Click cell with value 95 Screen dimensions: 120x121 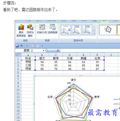(x=56, y=62)
